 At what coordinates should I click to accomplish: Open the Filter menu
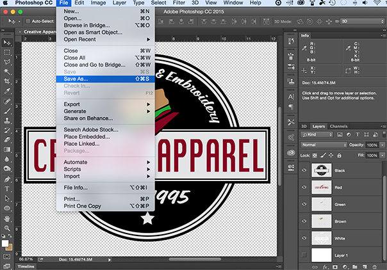[x=179, y=3]
